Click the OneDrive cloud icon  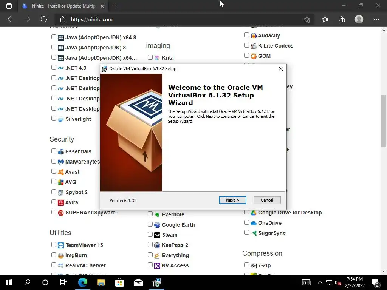pos(254,223)
